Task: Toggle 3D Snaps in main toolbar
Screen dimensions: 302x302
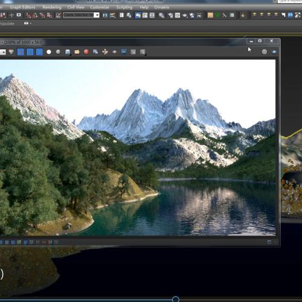Action: pos(28,15)
